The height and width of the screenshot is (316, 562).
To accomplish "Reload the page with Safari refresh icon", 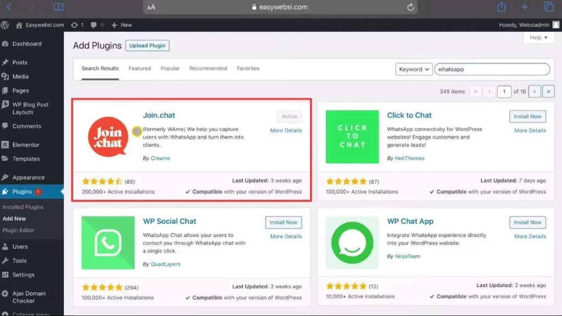I will [x=411, y=7].
